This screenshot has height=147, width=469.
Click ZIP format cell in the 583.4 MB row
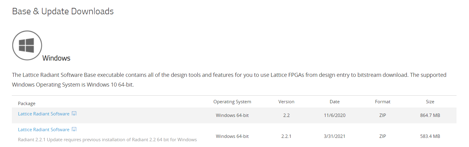[x=383, y=136]
